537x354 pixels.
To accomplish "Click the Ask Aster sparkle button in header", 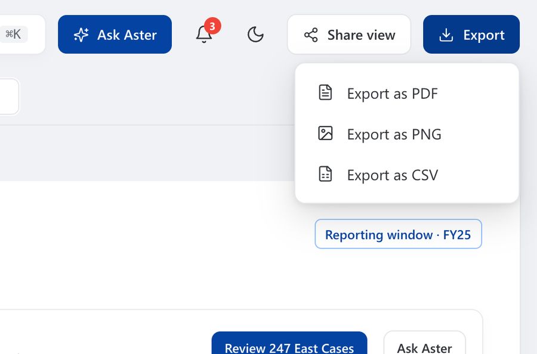I will pyautogui.click(x=115, y=35).
